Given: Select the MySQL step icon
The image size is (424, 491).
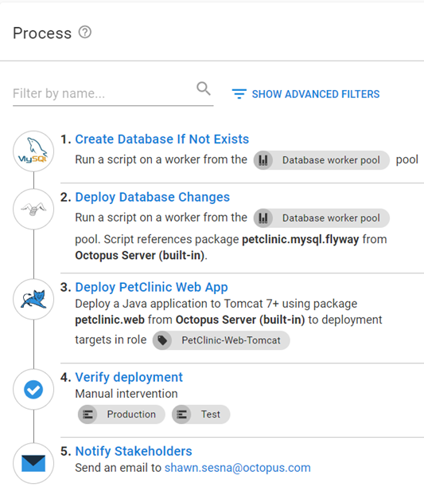Looking at the screenshot, I should 33,151.
